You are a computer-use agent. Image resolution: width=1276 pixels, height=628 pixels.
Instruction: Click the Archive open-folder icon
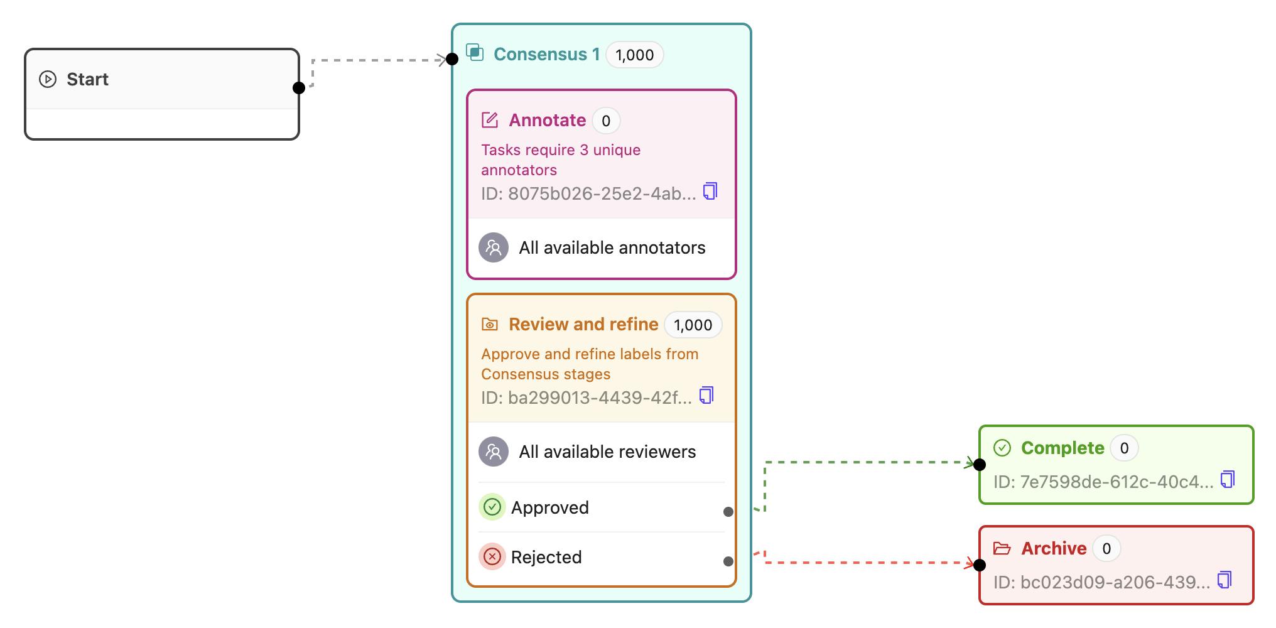tap(1002, 548)
